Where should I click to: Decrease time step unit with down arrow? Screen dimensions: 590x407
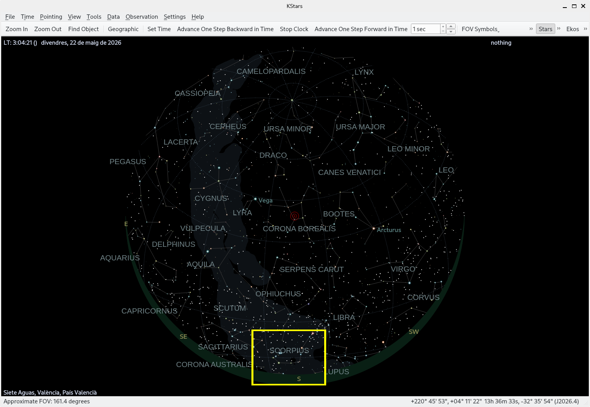point(451,32)
